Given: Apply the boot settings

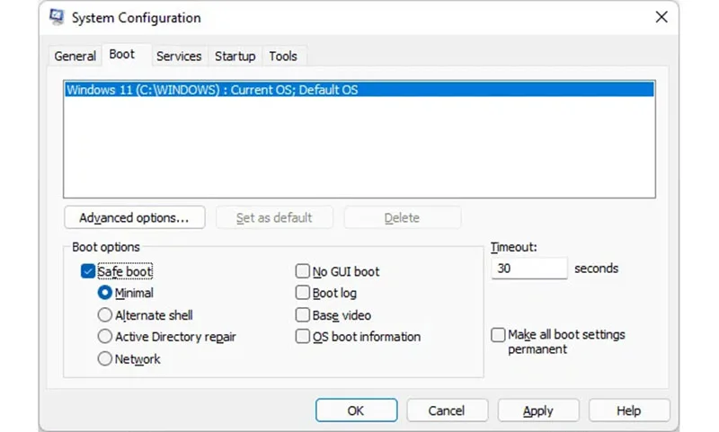Looking at the screenshot, I should tap(538, 410).
